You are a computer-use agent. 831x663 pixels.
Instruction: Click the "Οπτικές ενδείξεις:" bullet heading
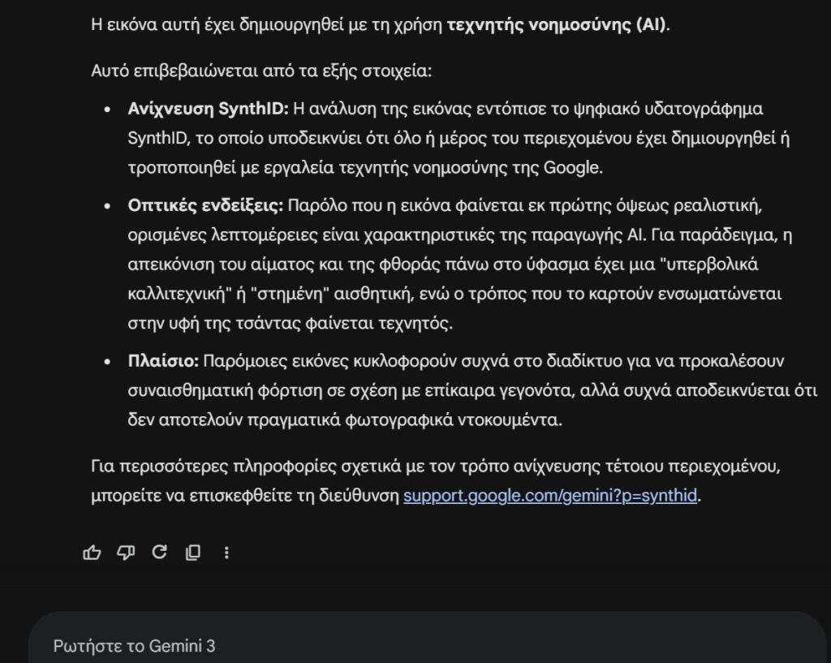(205, 205)
